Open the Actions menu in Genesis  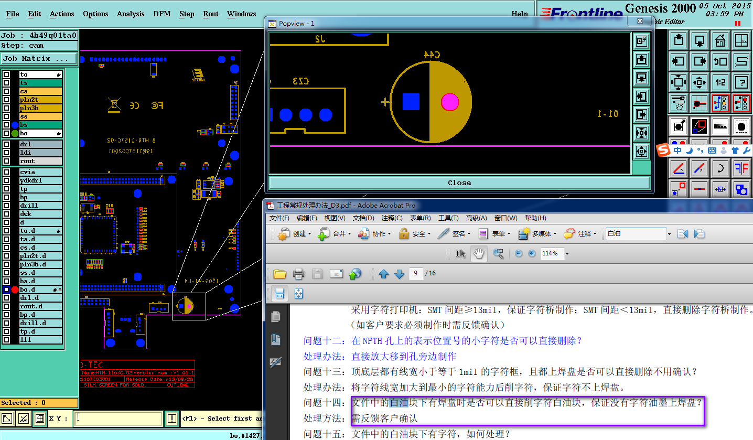click(62, 14)
